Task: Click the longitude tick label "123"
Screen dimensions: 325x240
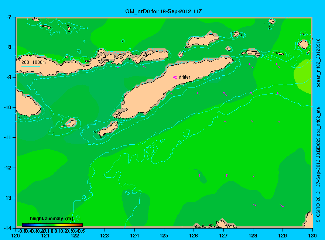Action: [x=105, y=236]
